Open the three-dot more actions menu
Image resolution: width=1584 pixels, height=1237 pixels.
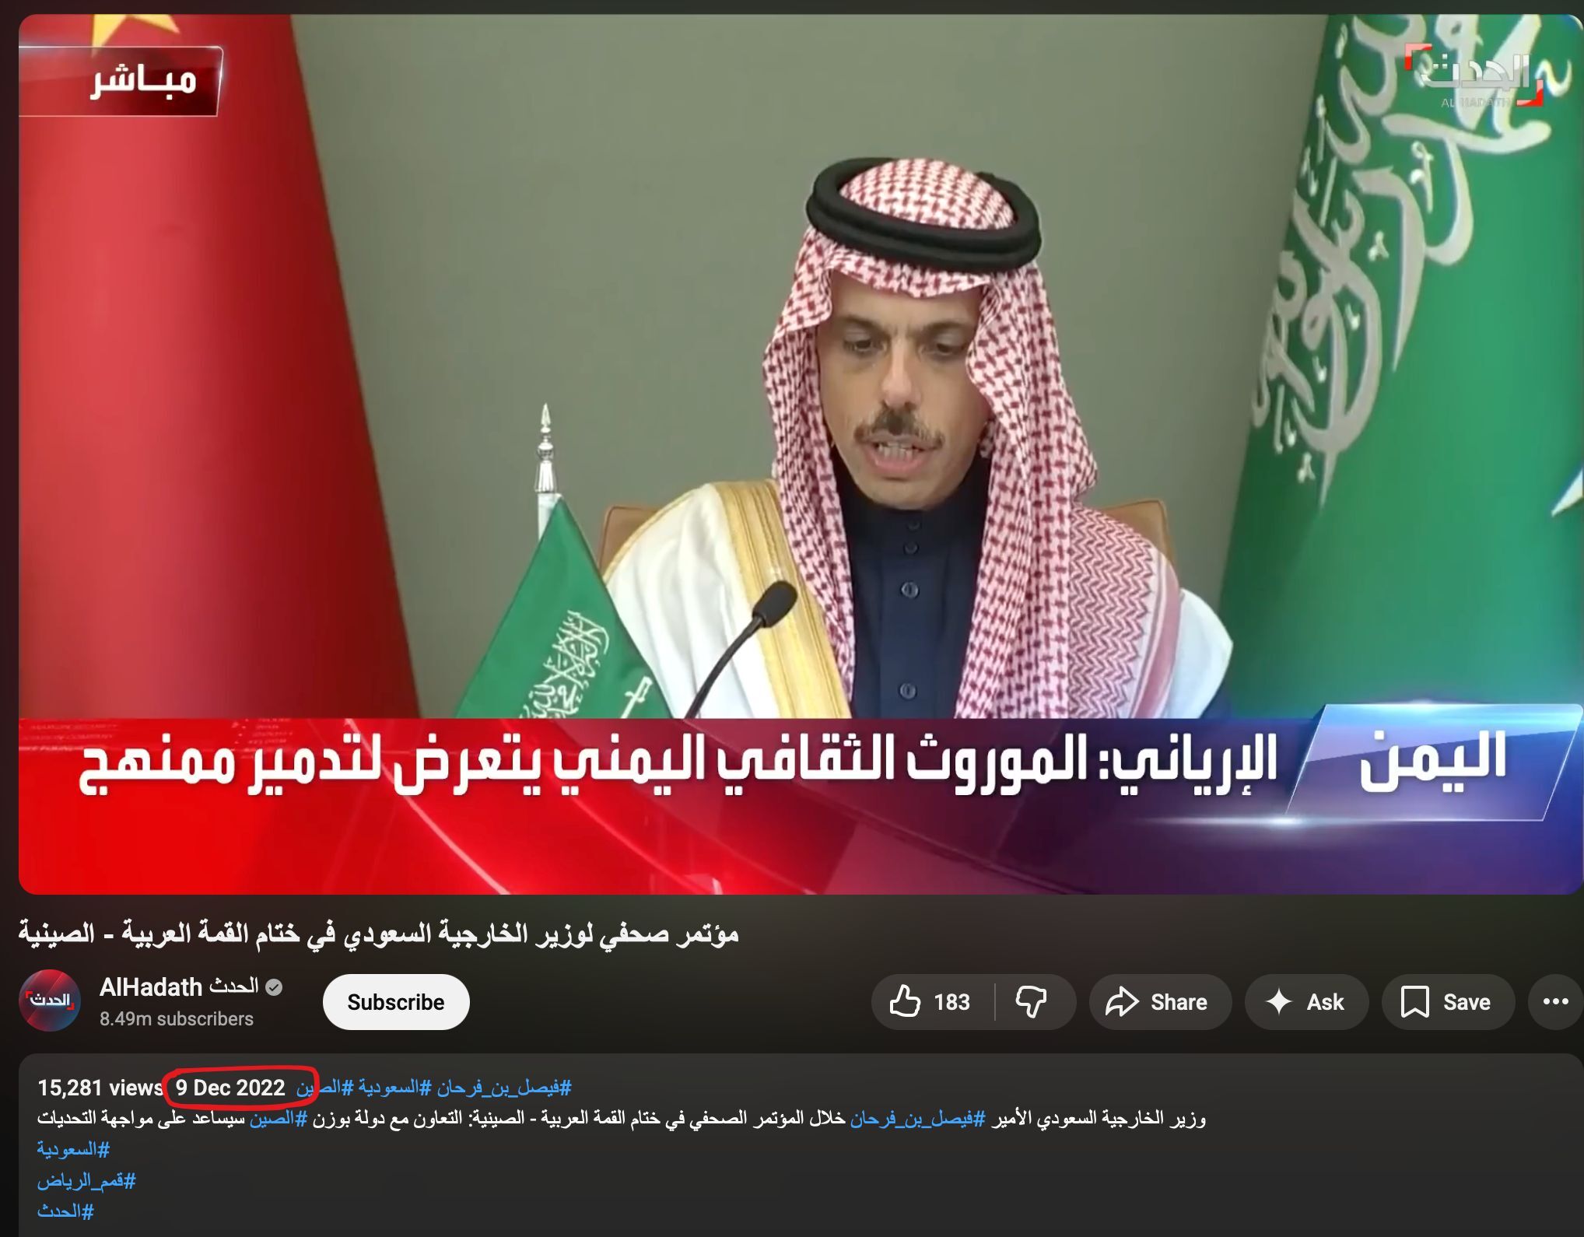click(x=1555, y=1002)
